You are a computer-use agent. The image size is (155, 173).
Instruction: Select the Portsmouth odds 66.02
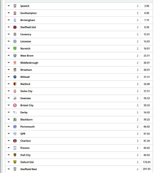[x=147, y=127]
